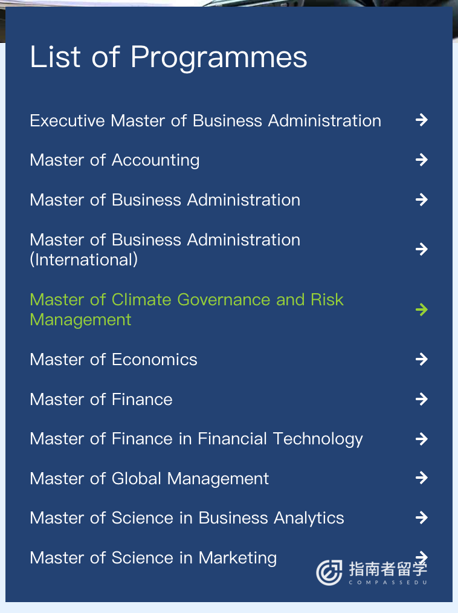Choose Master of Global Management programme
The width and height of the screenshot is (458, 613).
point(150,479)
